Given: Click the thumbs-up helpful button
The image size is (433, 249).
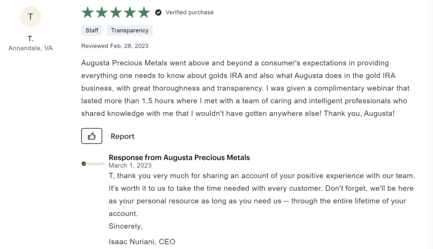Looking at the screenshot, I should 92,136.
